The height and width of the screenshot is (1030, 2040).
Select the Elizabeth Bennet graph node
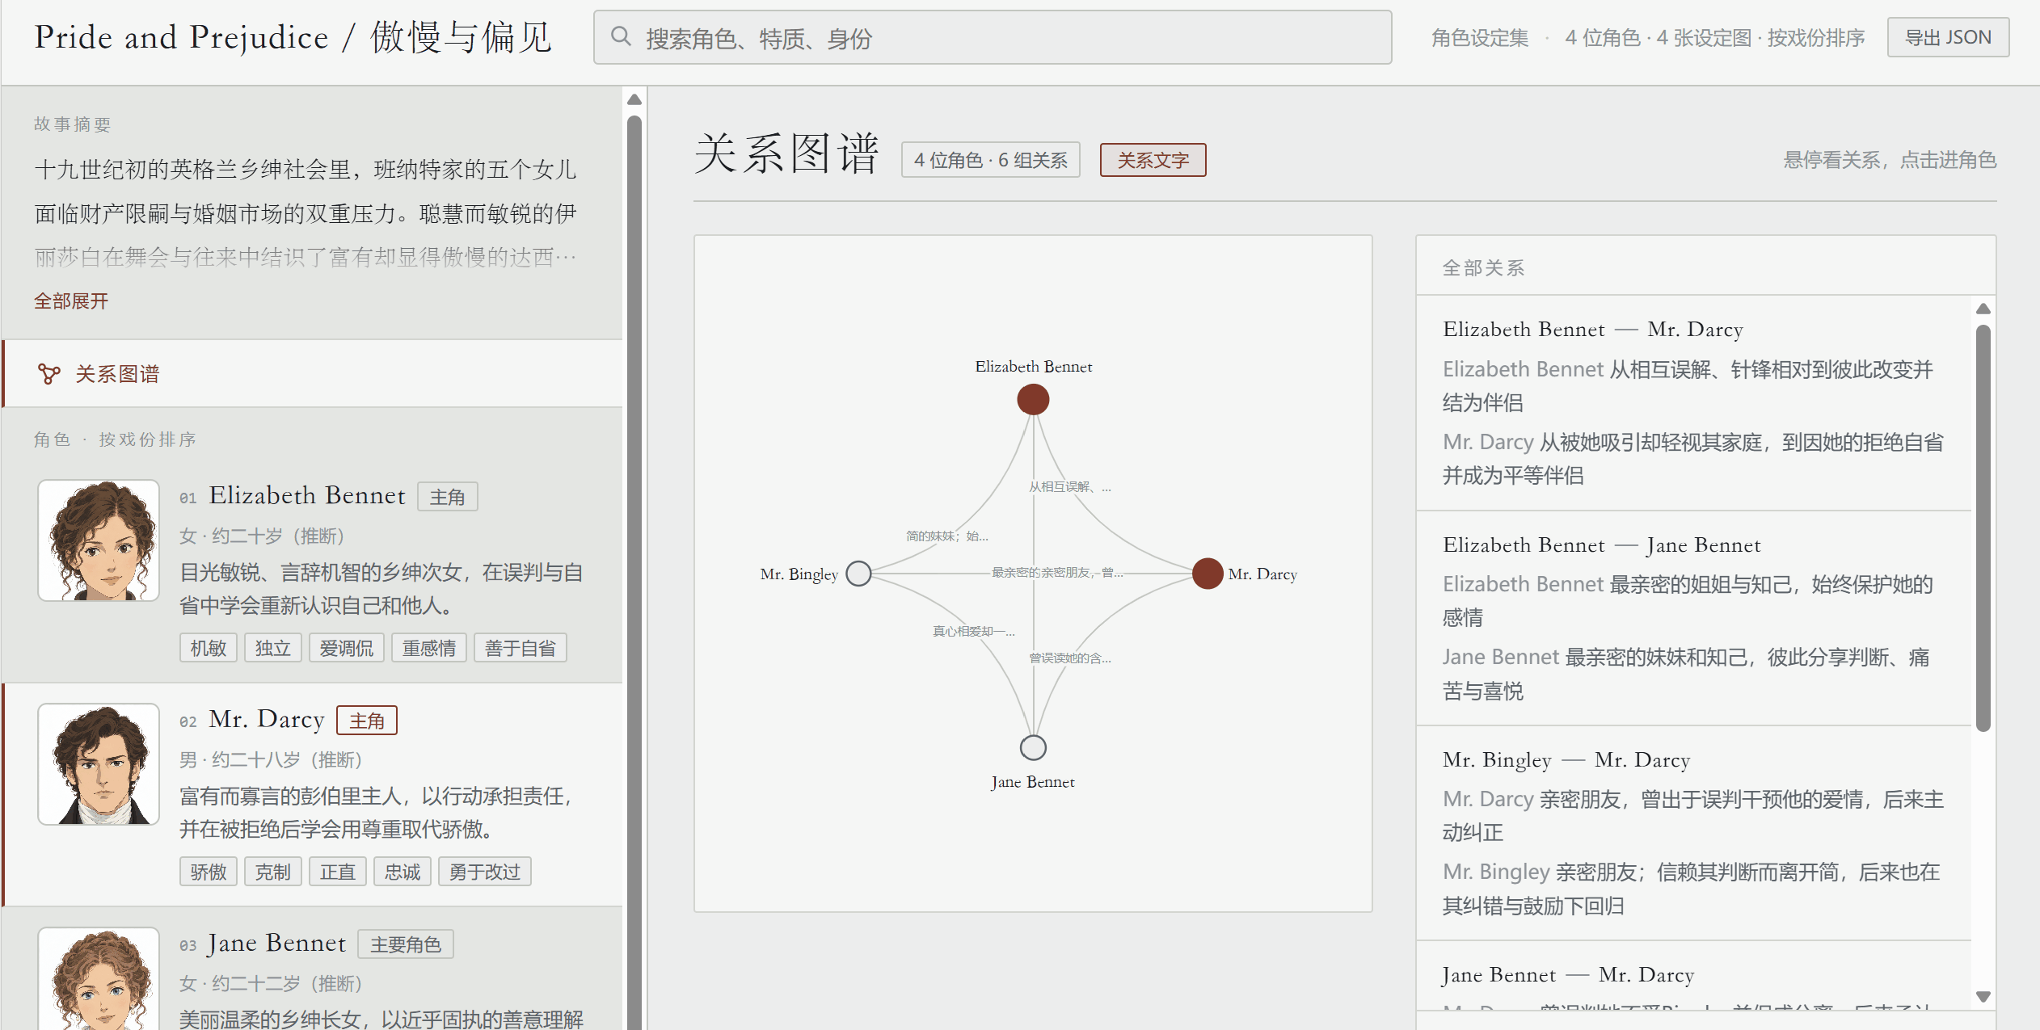1033,399
